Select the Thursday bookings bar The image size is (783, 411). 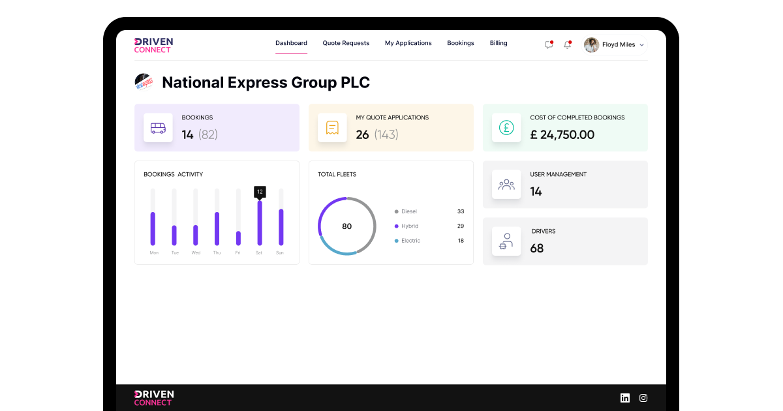[217, 228]
